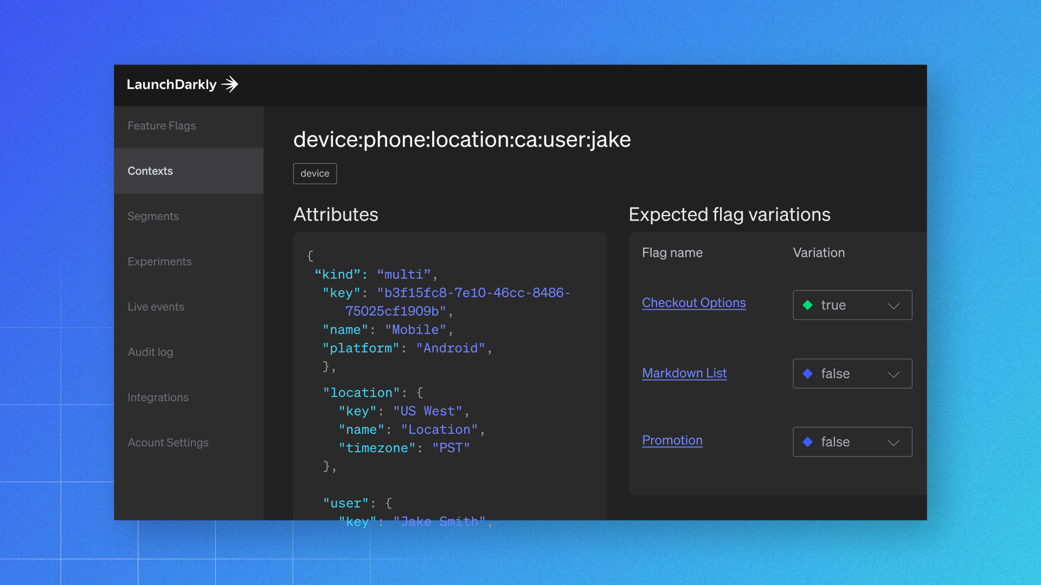Open Account Settings in sidebar
This screenshot has width=1041, height=585.
tap(168, 443)
